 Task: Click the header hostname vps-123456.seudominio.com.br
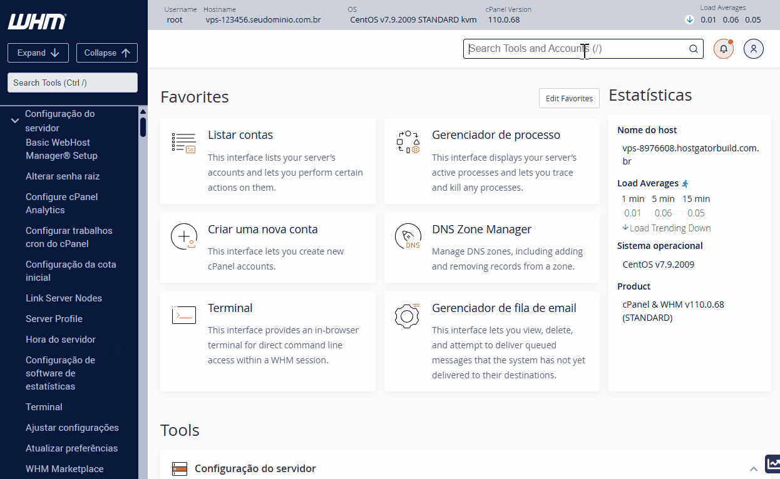point(264,20)
